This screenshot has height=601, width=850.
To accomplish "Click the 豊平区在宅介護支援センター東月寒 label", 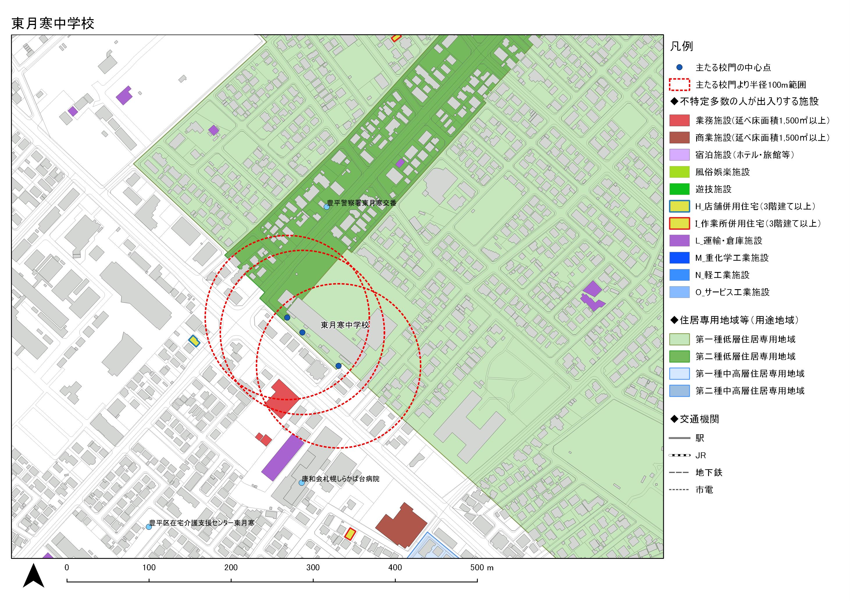I will pyautogui.click(x=202, y=522).
